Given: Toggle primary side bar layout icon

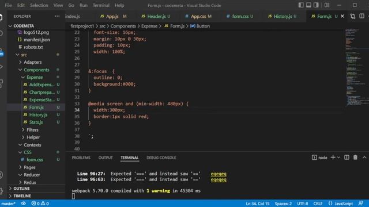Looking at the screenshot, I should (301, 5).
